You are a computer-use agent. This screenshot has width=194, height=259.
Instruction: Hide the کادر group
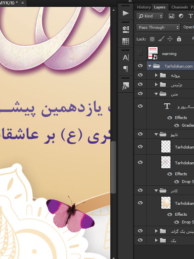point(140,190)
